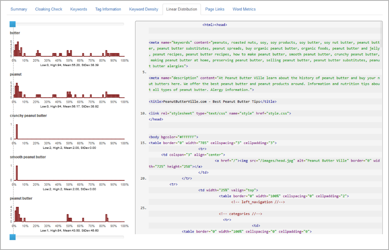The height and width of the screenshot is (250, 389).
Task: Click the categories comment line
Action: click(240, 213)
